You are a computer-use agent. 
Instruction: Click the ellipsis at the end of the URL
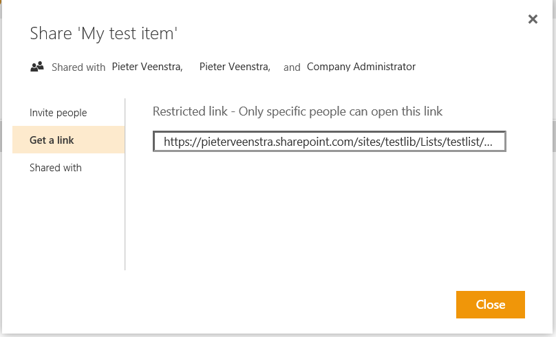[488, 142]
